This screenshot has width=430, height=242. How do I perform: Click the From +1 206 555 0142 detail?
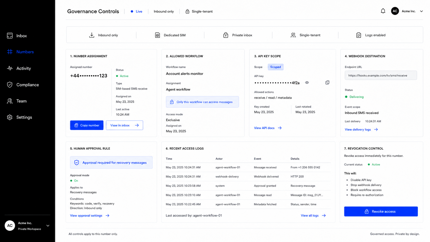pos(305,167)
